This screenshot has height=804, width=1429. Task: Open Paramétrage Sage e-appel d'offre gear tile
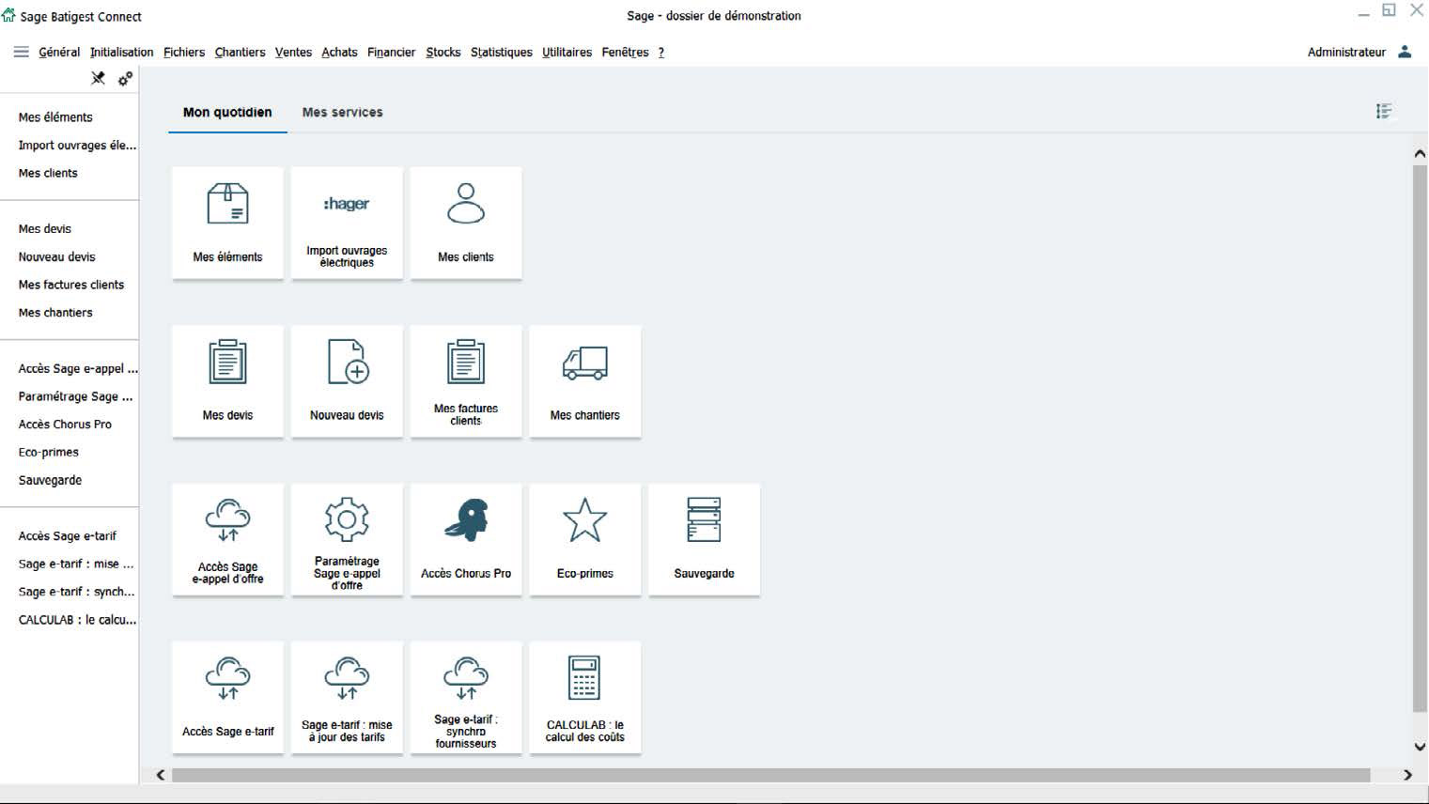347,539
